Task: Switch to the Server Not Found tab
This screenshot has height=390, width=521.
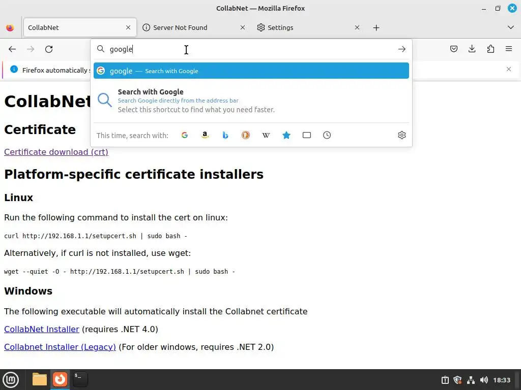Action: coord(194,27)
